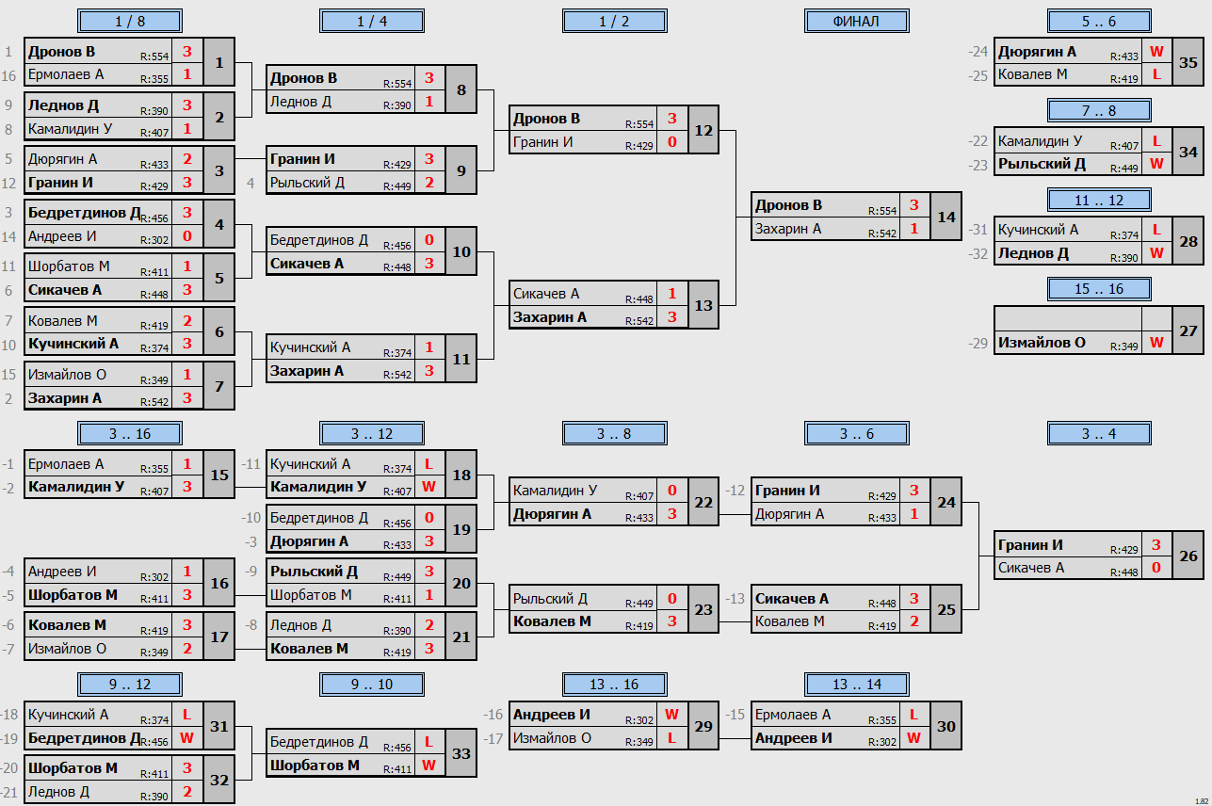Select Дюрягин А in match 35
The height and width of the screenshot is (806, 1212).
click(1037, 52)
